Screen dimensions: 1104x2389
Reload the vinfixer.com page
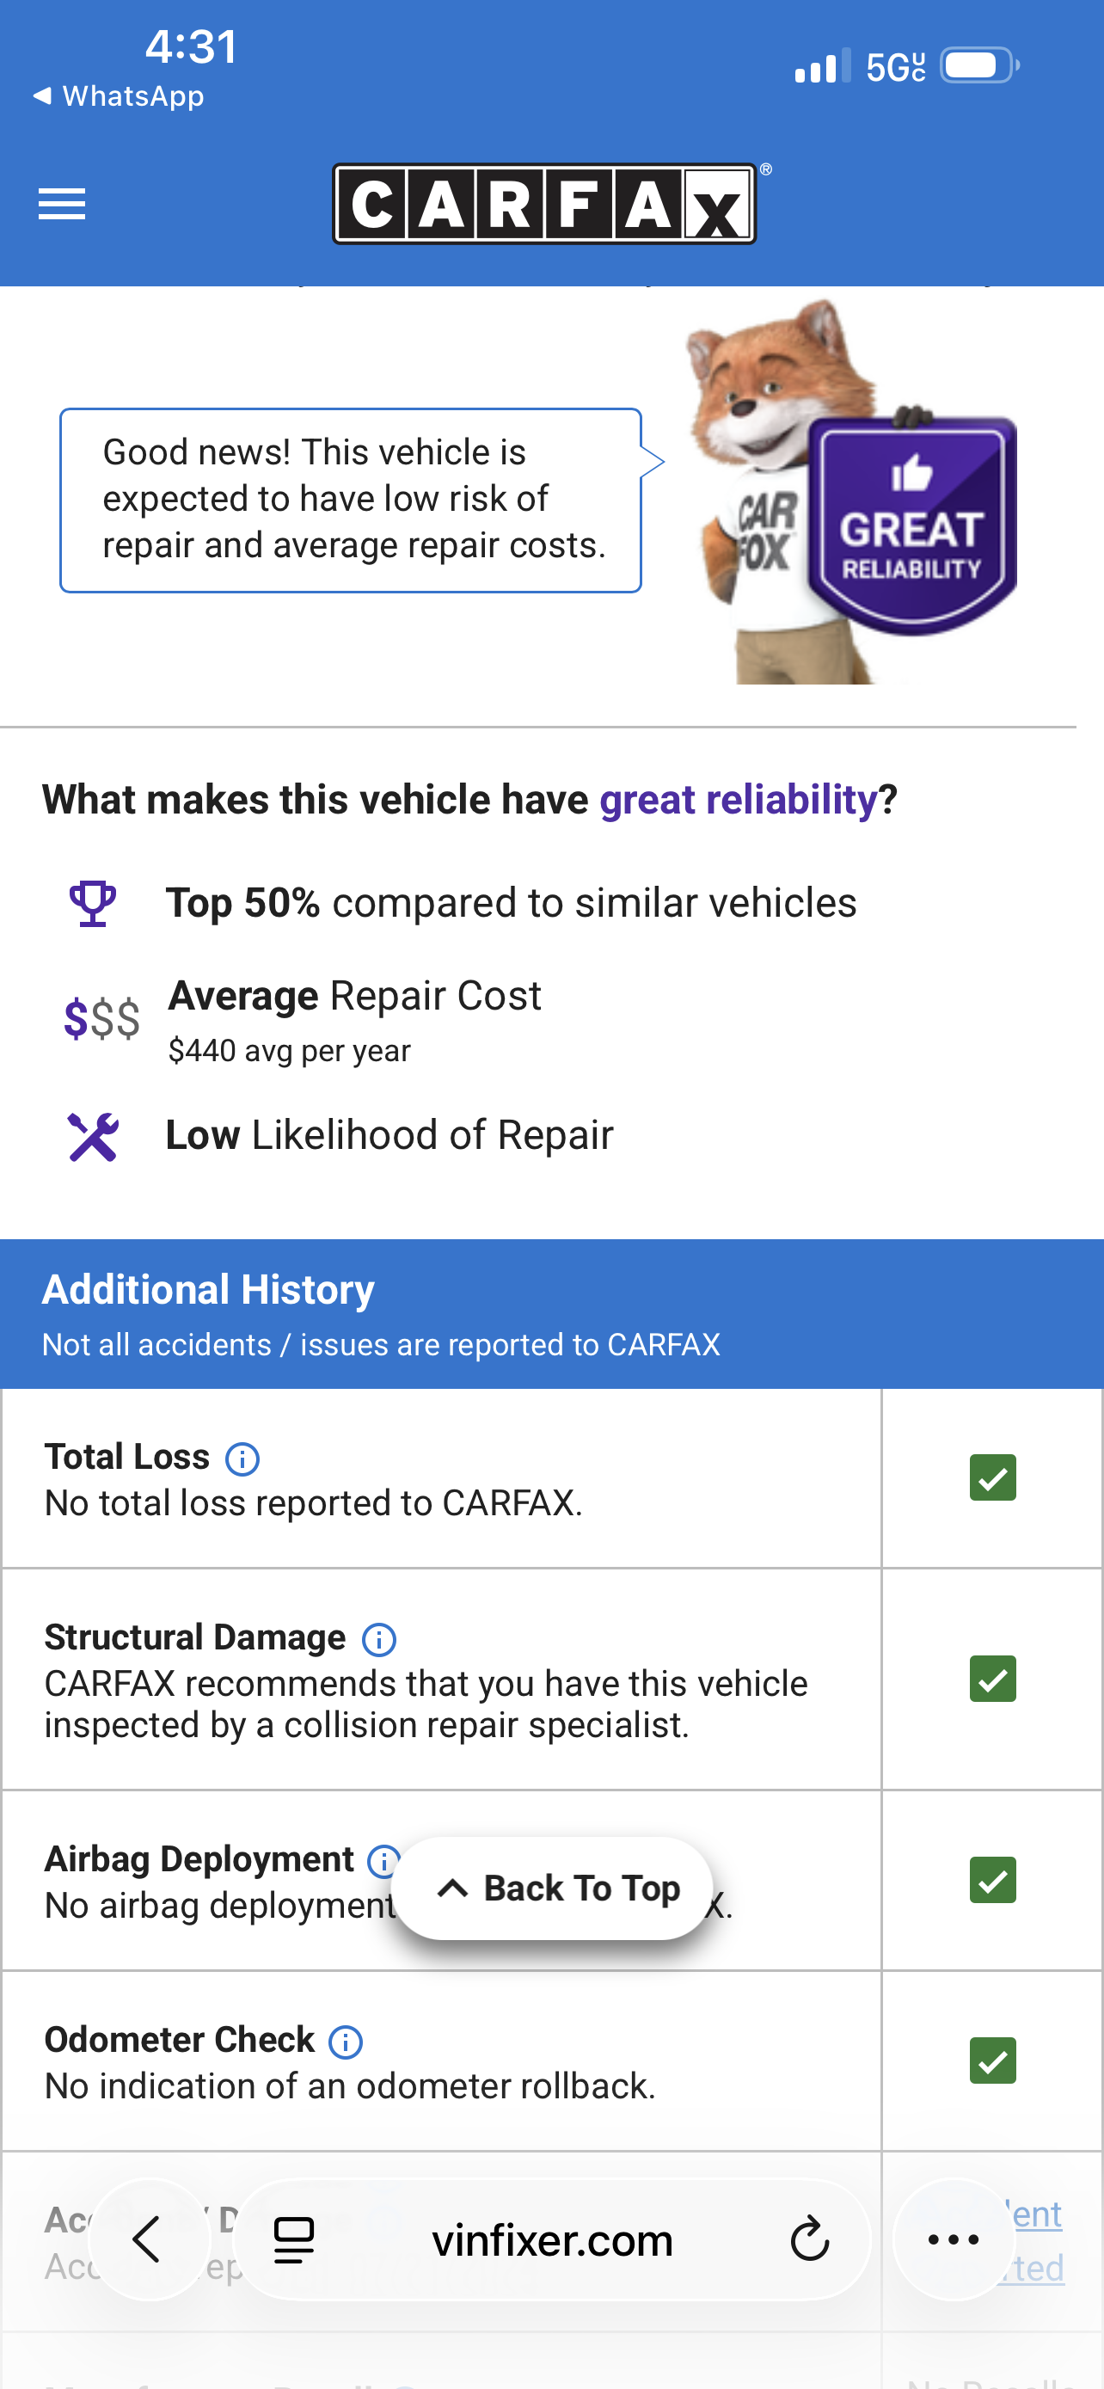coord(809,2239)
